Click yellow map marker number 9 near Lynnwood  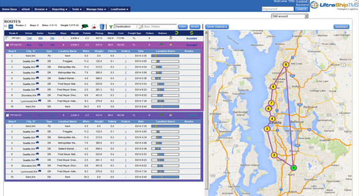[285, 65]
